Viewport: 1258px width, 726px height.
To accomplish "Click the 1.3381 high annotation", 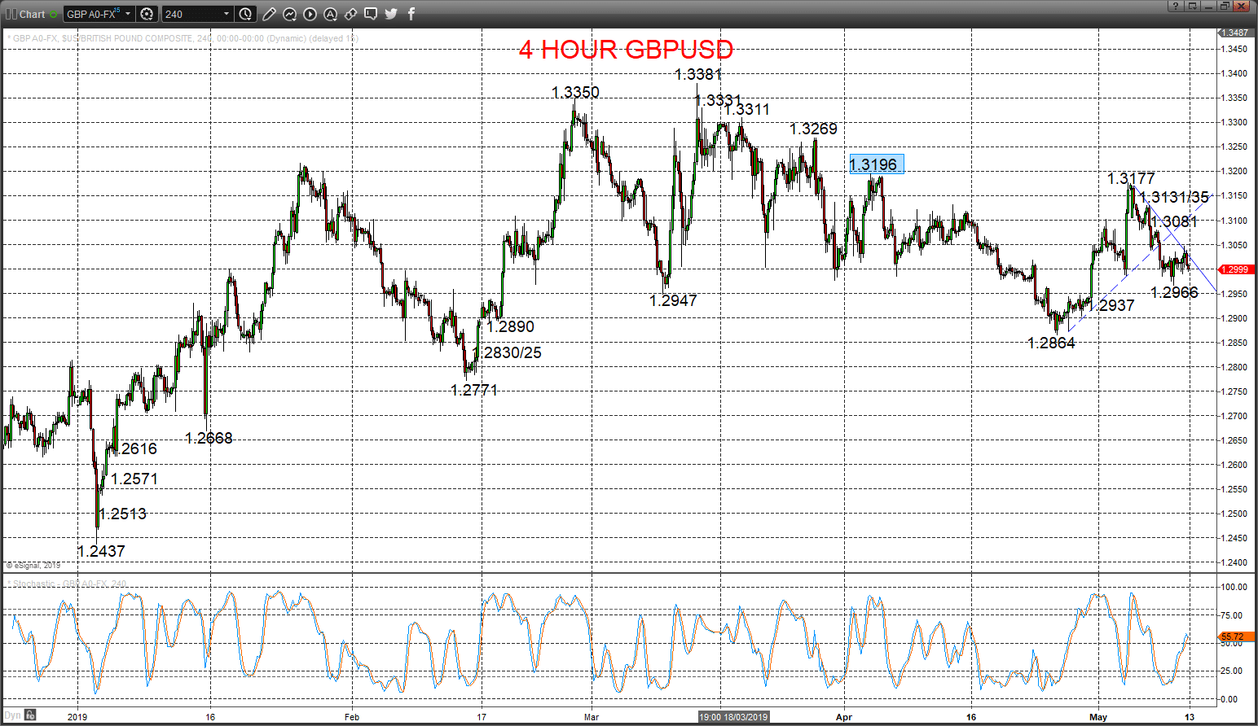I will 698,74.
